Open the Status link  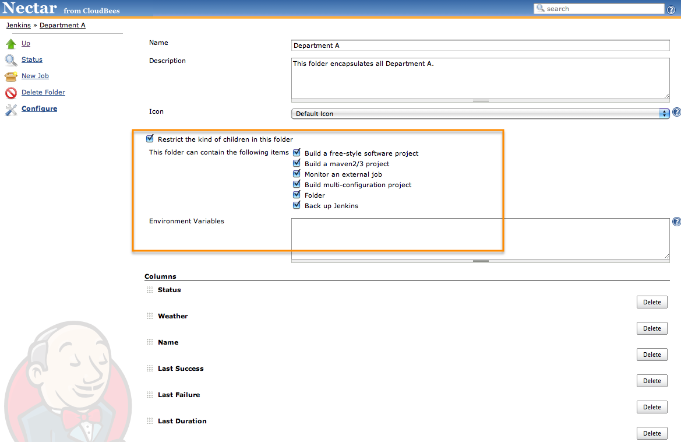point(32,59)
